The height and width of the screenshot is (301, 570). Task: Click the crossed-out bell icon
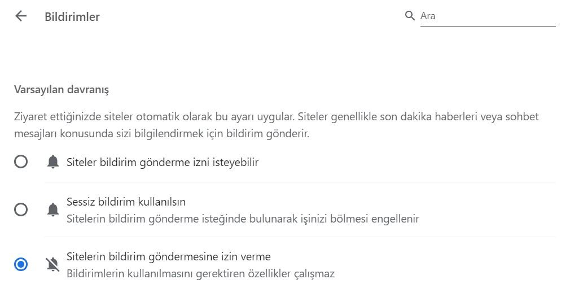coord(52,264)
